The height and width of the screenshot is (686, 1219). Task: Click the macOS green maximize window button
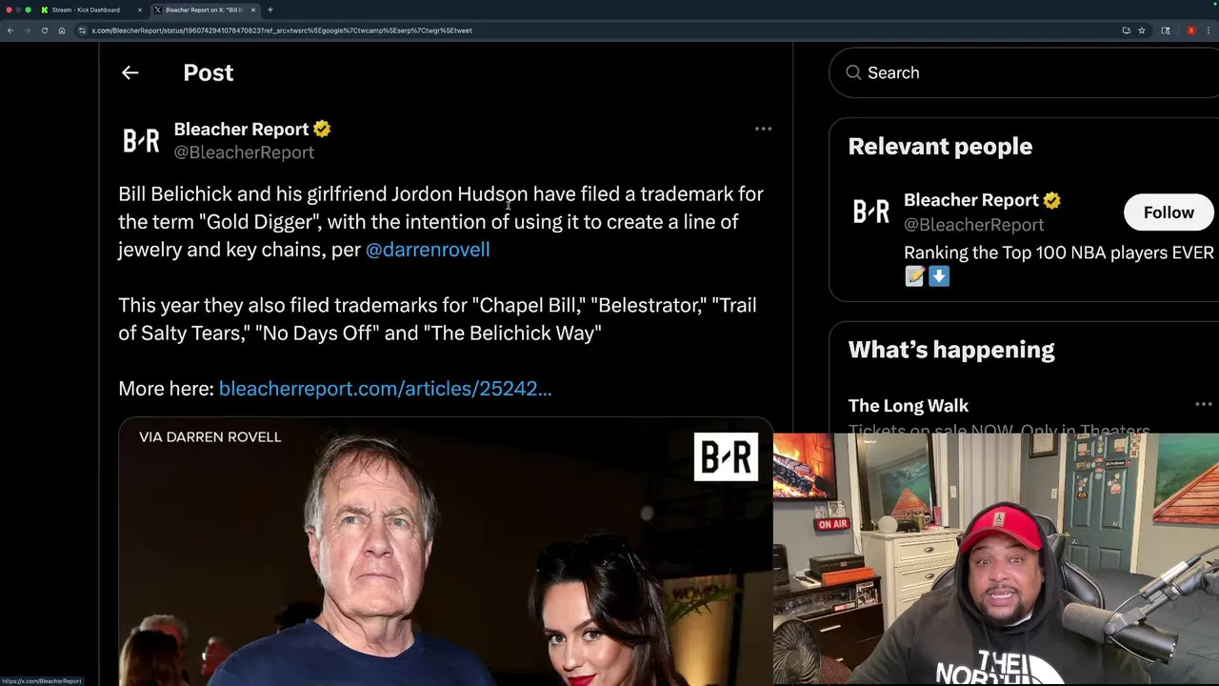coord(28,10)
